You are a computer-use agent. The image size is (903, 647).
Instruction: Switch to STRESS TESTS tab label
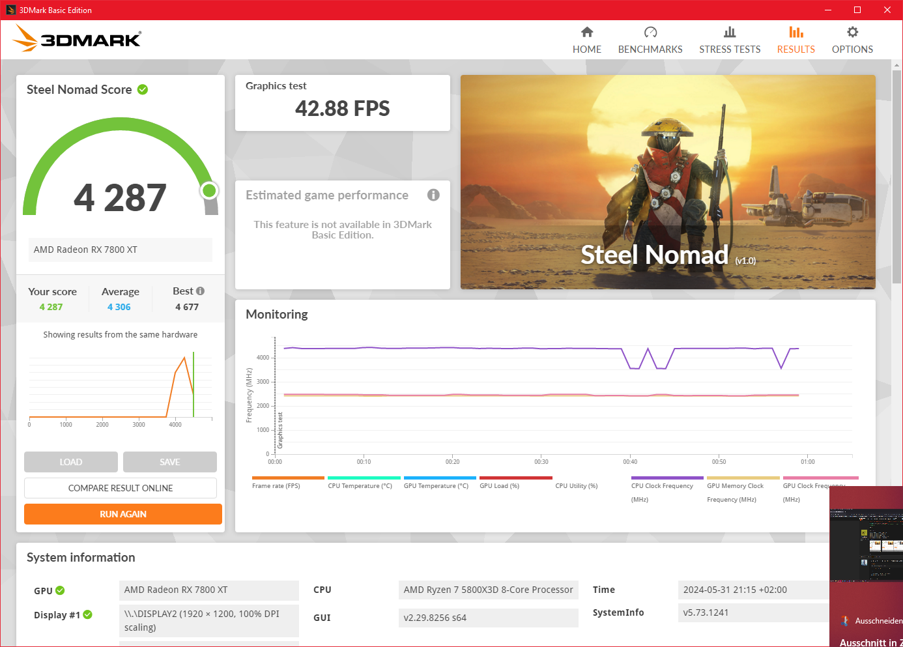[x=730, y=50]
